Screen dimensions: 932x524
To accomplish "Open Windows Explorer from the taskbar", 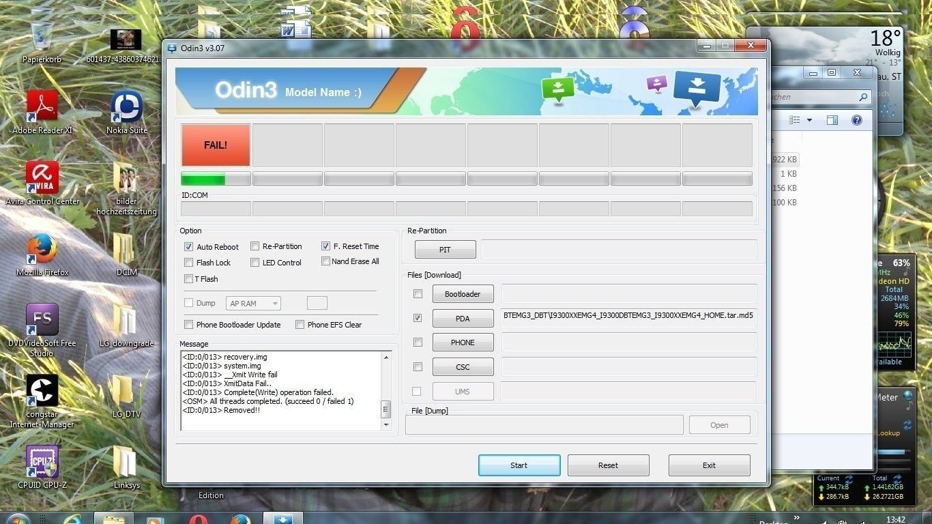I will pos(113,519).
